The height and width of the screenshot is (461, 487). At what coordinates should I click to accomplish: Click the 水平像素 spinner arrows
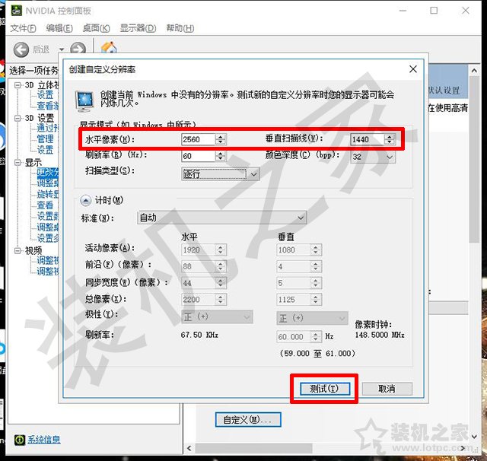(221, 139)
